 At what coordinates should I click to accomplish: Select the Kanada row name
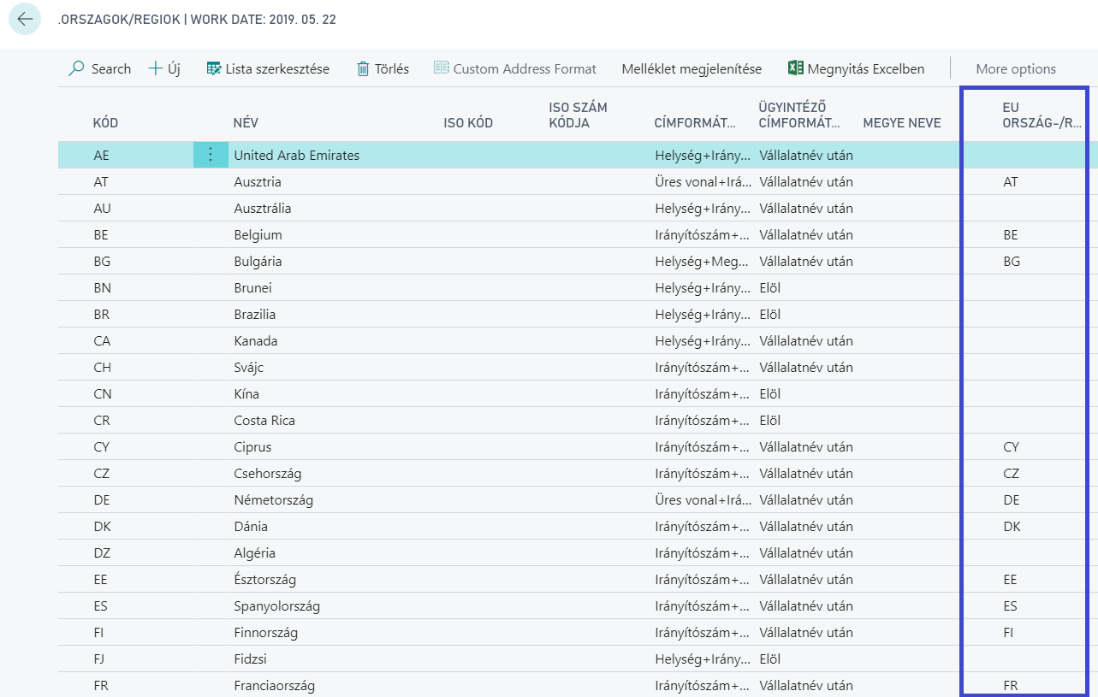(x=256, y=341)
